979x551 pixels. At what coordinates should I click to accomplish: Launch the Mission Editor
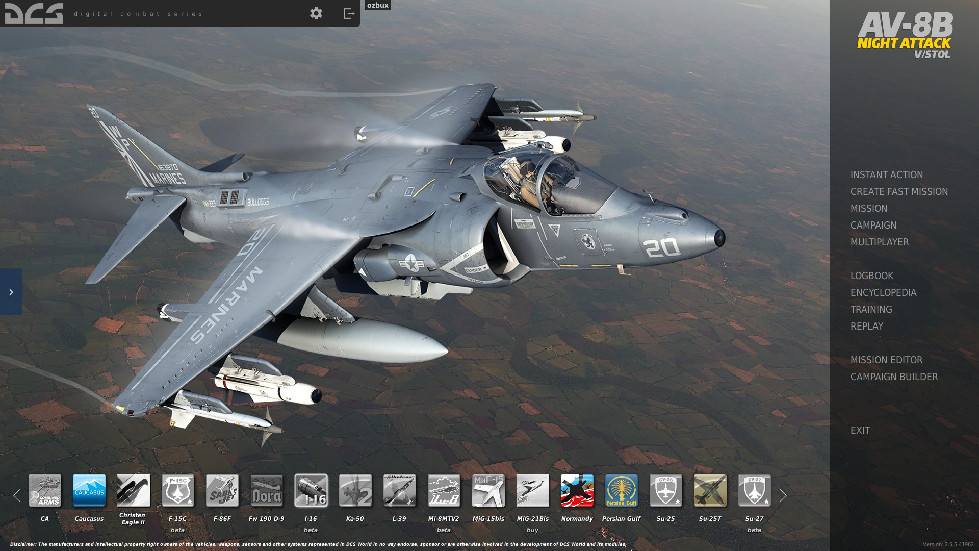(x=886, y=360)
